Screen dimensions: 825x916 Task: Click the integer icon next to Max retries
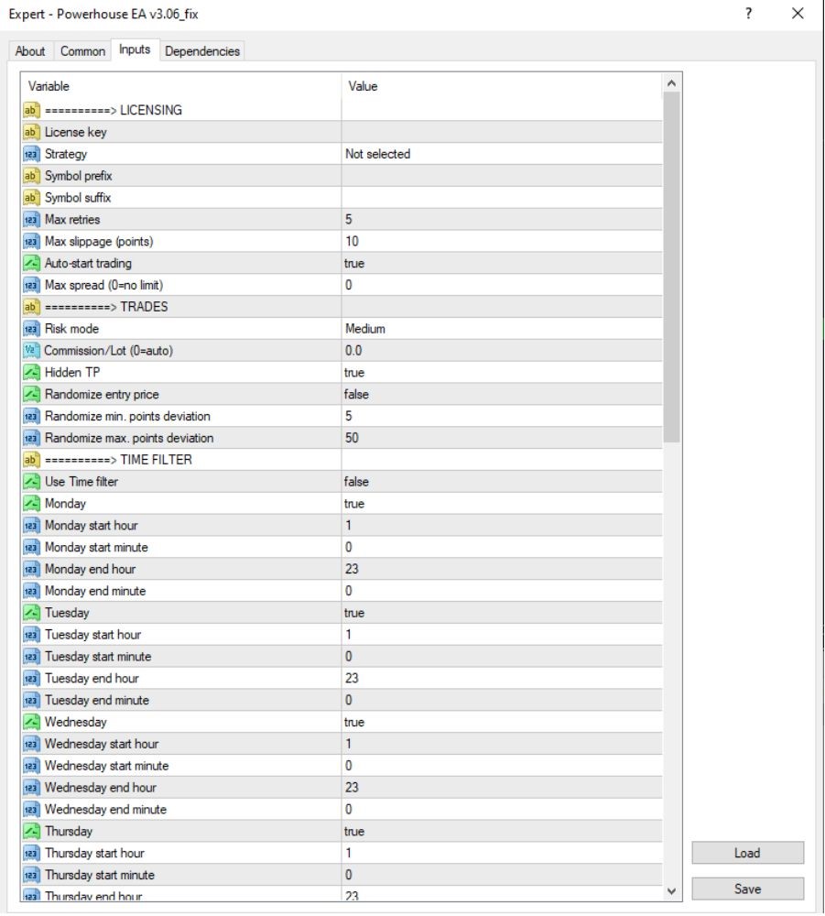pyautogui.click(x=31, y=220)
